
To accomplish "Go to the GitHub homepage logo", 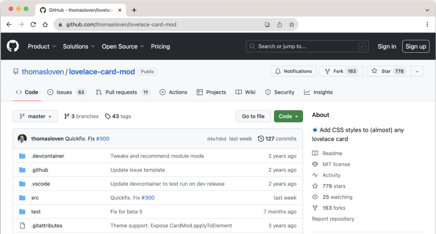I will [13, 46].
